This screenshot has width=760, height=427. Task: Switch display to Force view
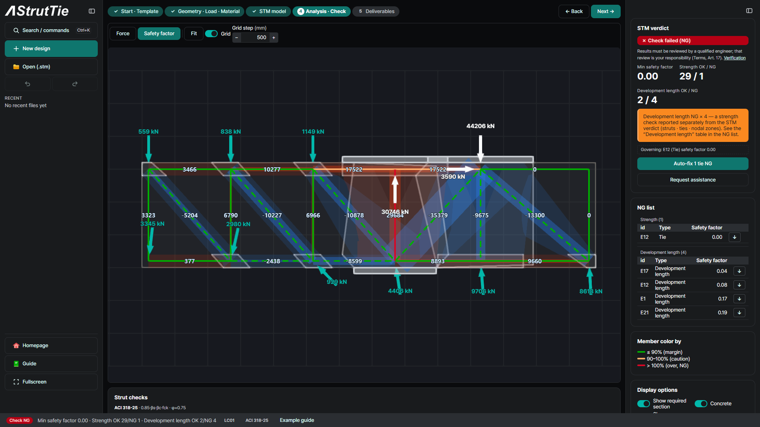[x=123, y=34]
